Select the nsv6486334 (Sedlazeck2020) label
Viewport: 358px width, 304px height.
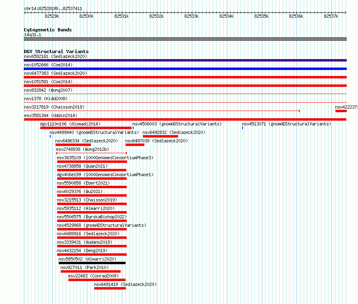coord(86,141)
